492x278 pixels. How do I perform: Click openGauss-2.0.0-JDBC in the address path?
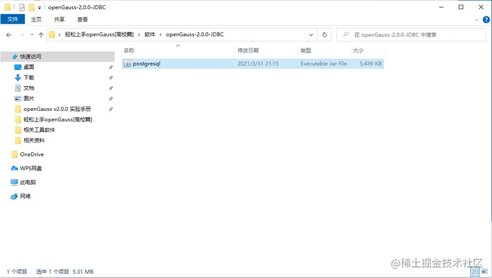195,34
